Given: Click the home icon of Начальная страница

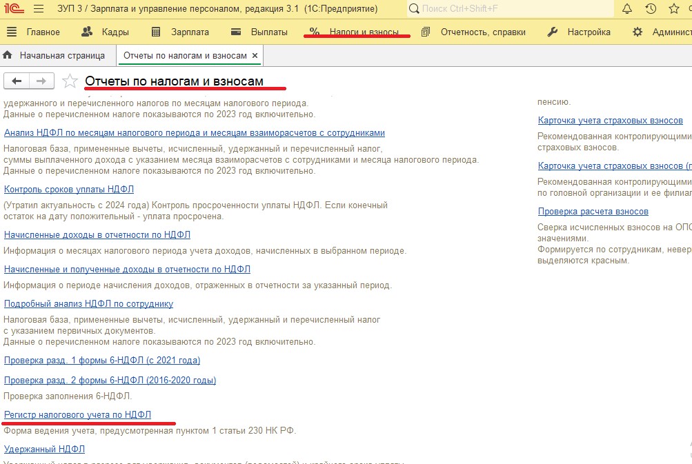Looking at the screenshot, I should click(8, 55).
